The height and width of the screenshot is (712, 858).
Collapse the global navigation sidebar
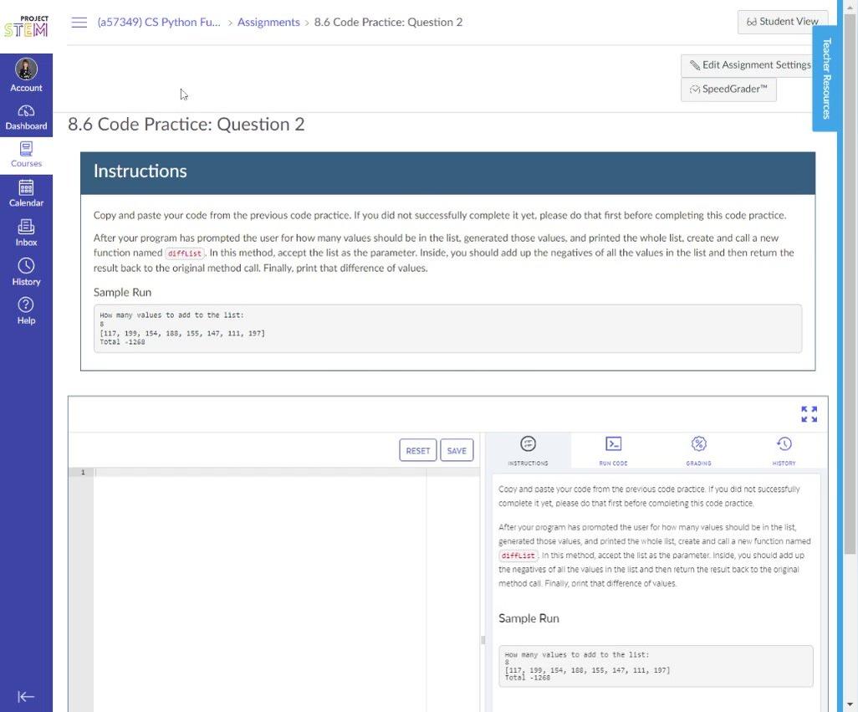[26, 696]
